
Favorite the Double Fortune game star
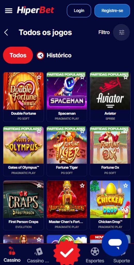pos(39,77)
